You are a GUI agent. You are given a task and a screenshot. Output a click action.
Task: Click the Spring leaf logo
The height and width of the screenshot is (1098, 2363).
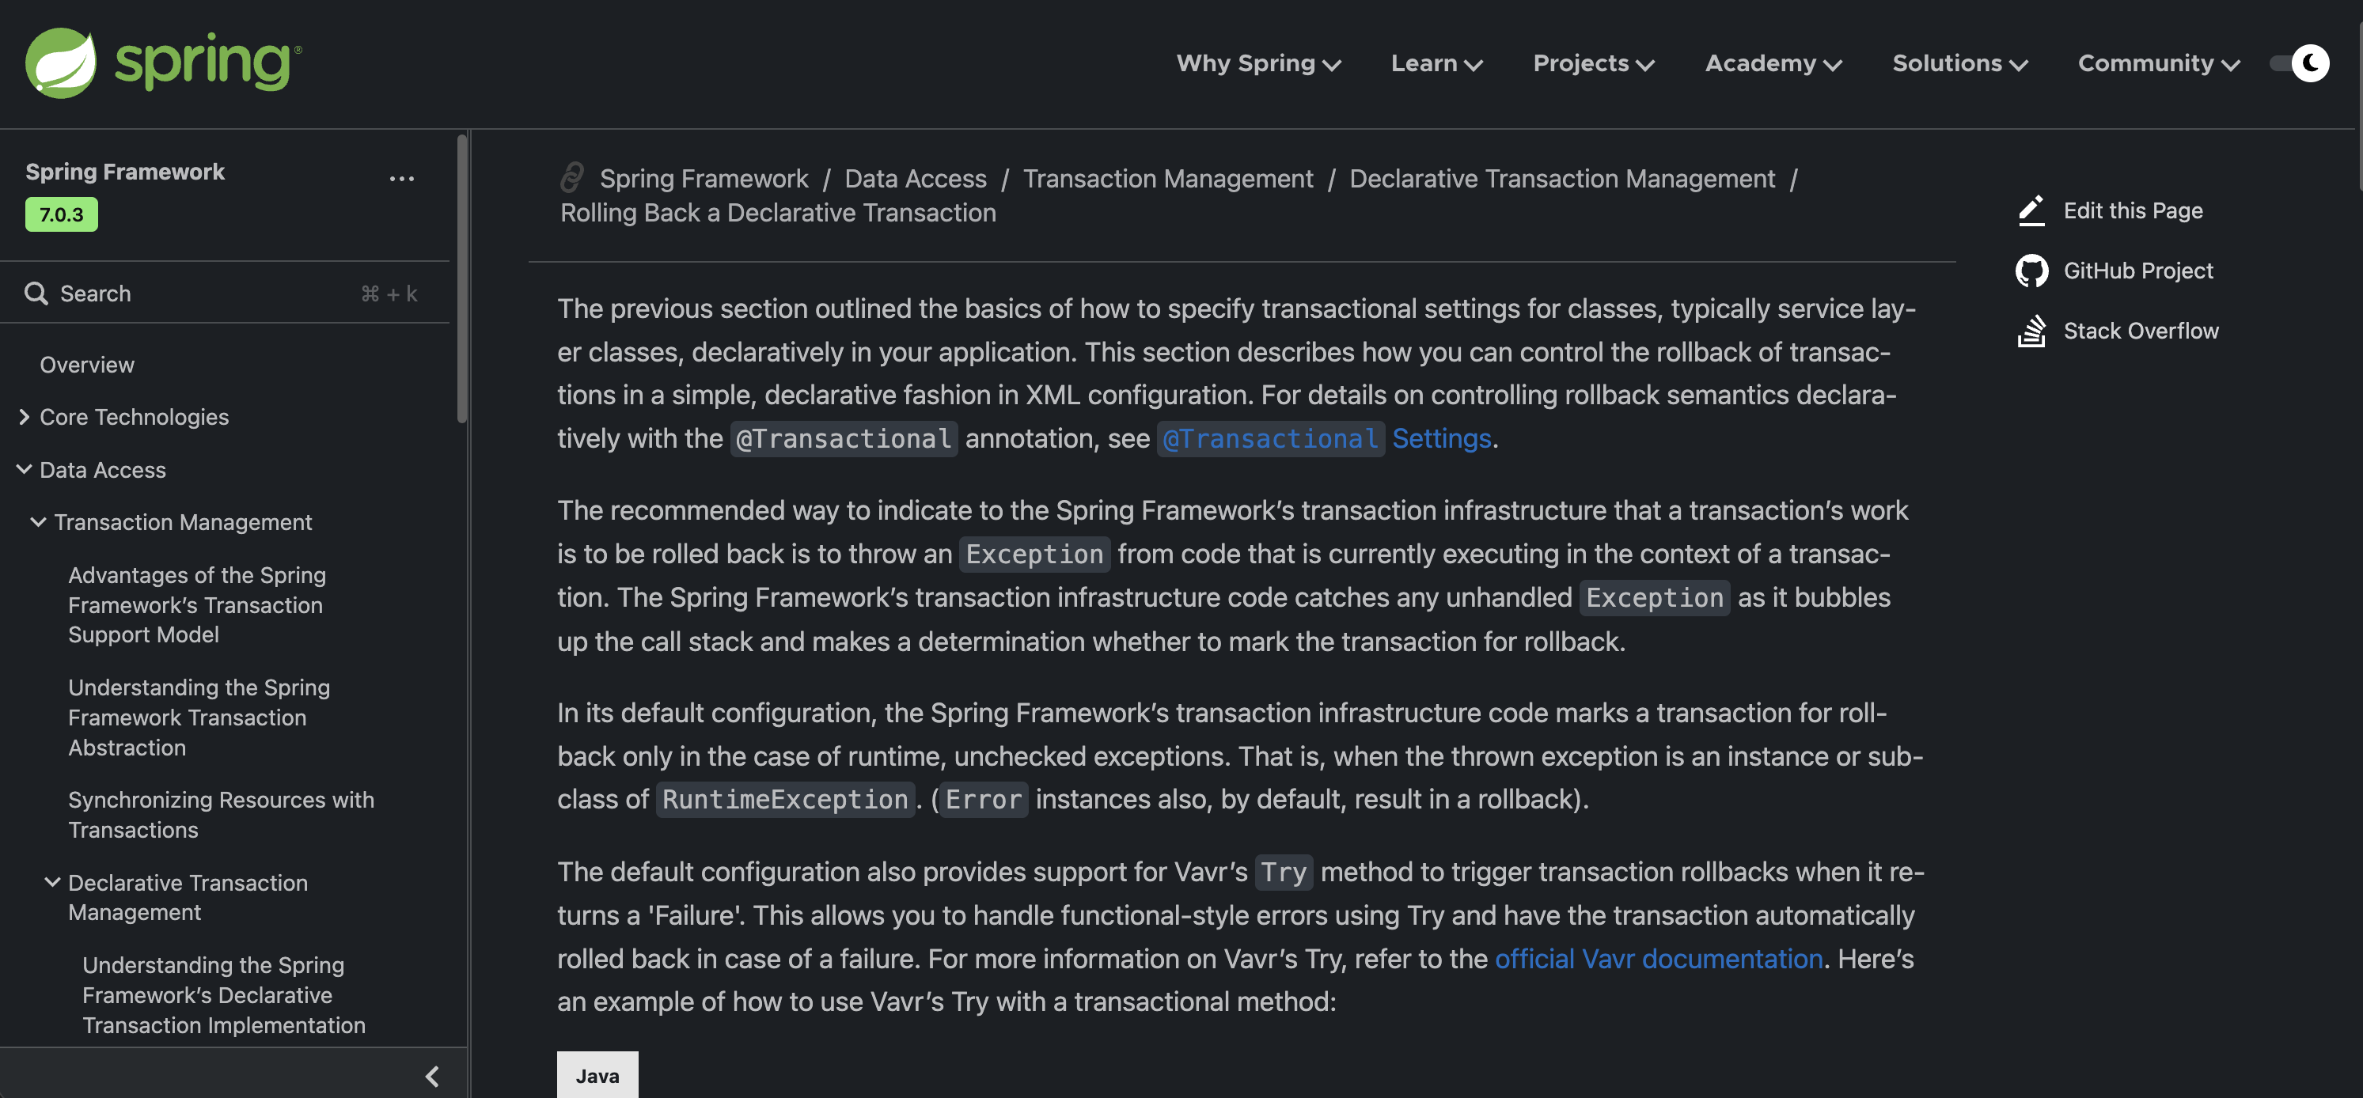point(61,62)
